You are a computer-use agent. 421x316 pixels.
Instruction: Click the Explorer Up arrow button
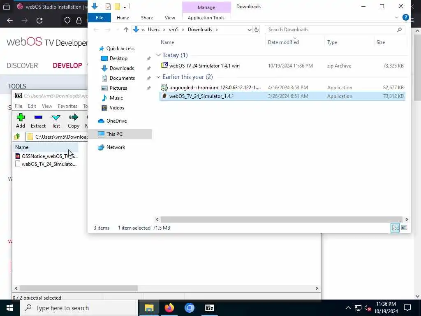click(x=126, y=30)
